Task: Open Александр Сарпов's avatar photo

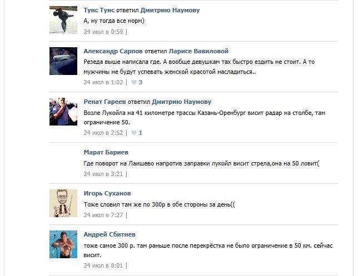Action: [63, 61]
